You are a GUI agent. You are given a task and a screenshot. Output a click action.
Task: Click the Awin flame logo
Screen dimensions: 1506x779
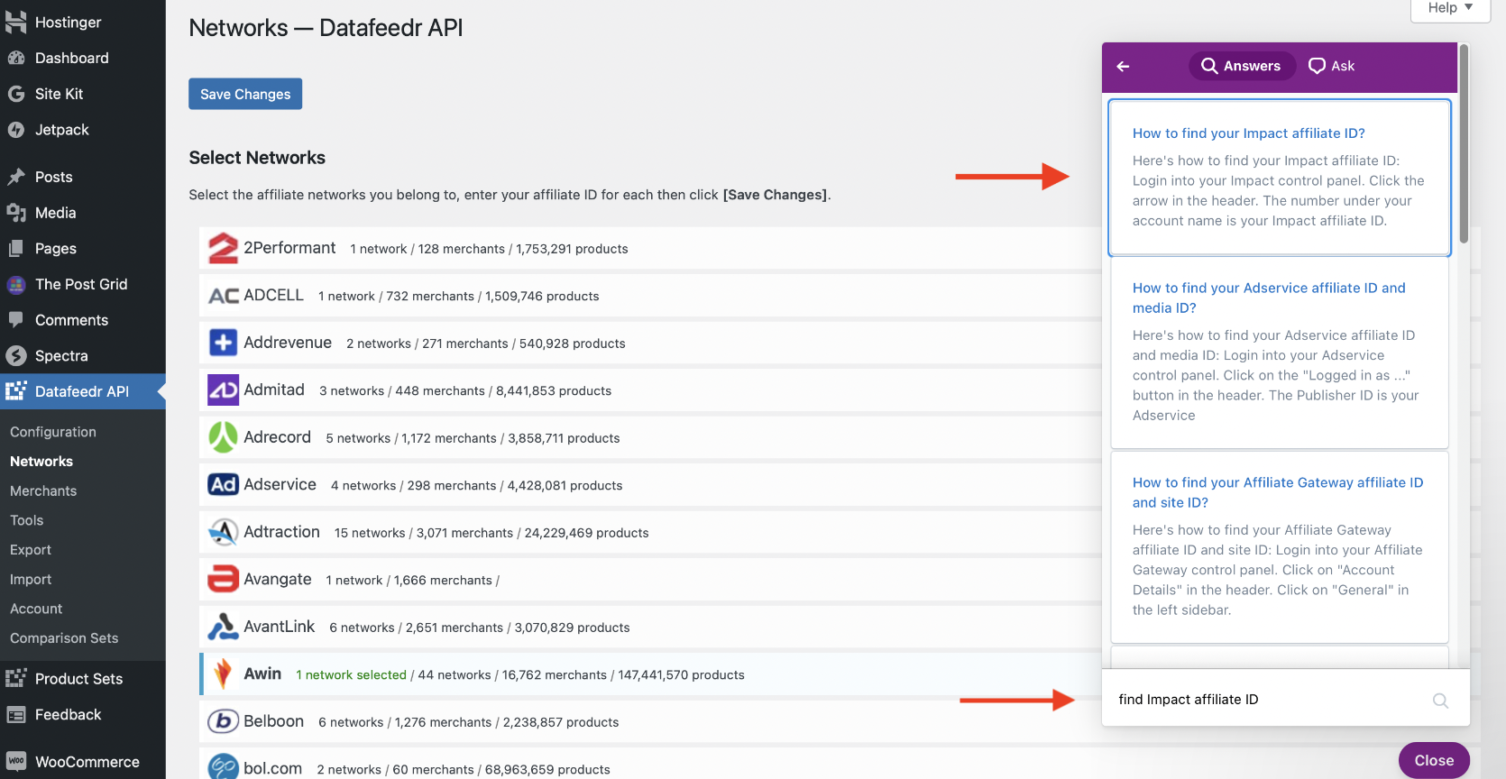coord(223,674)
